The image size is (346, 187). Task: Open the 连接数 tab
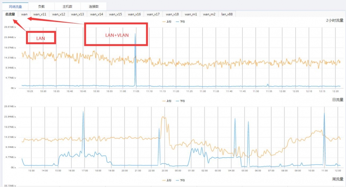click(94, 6)
